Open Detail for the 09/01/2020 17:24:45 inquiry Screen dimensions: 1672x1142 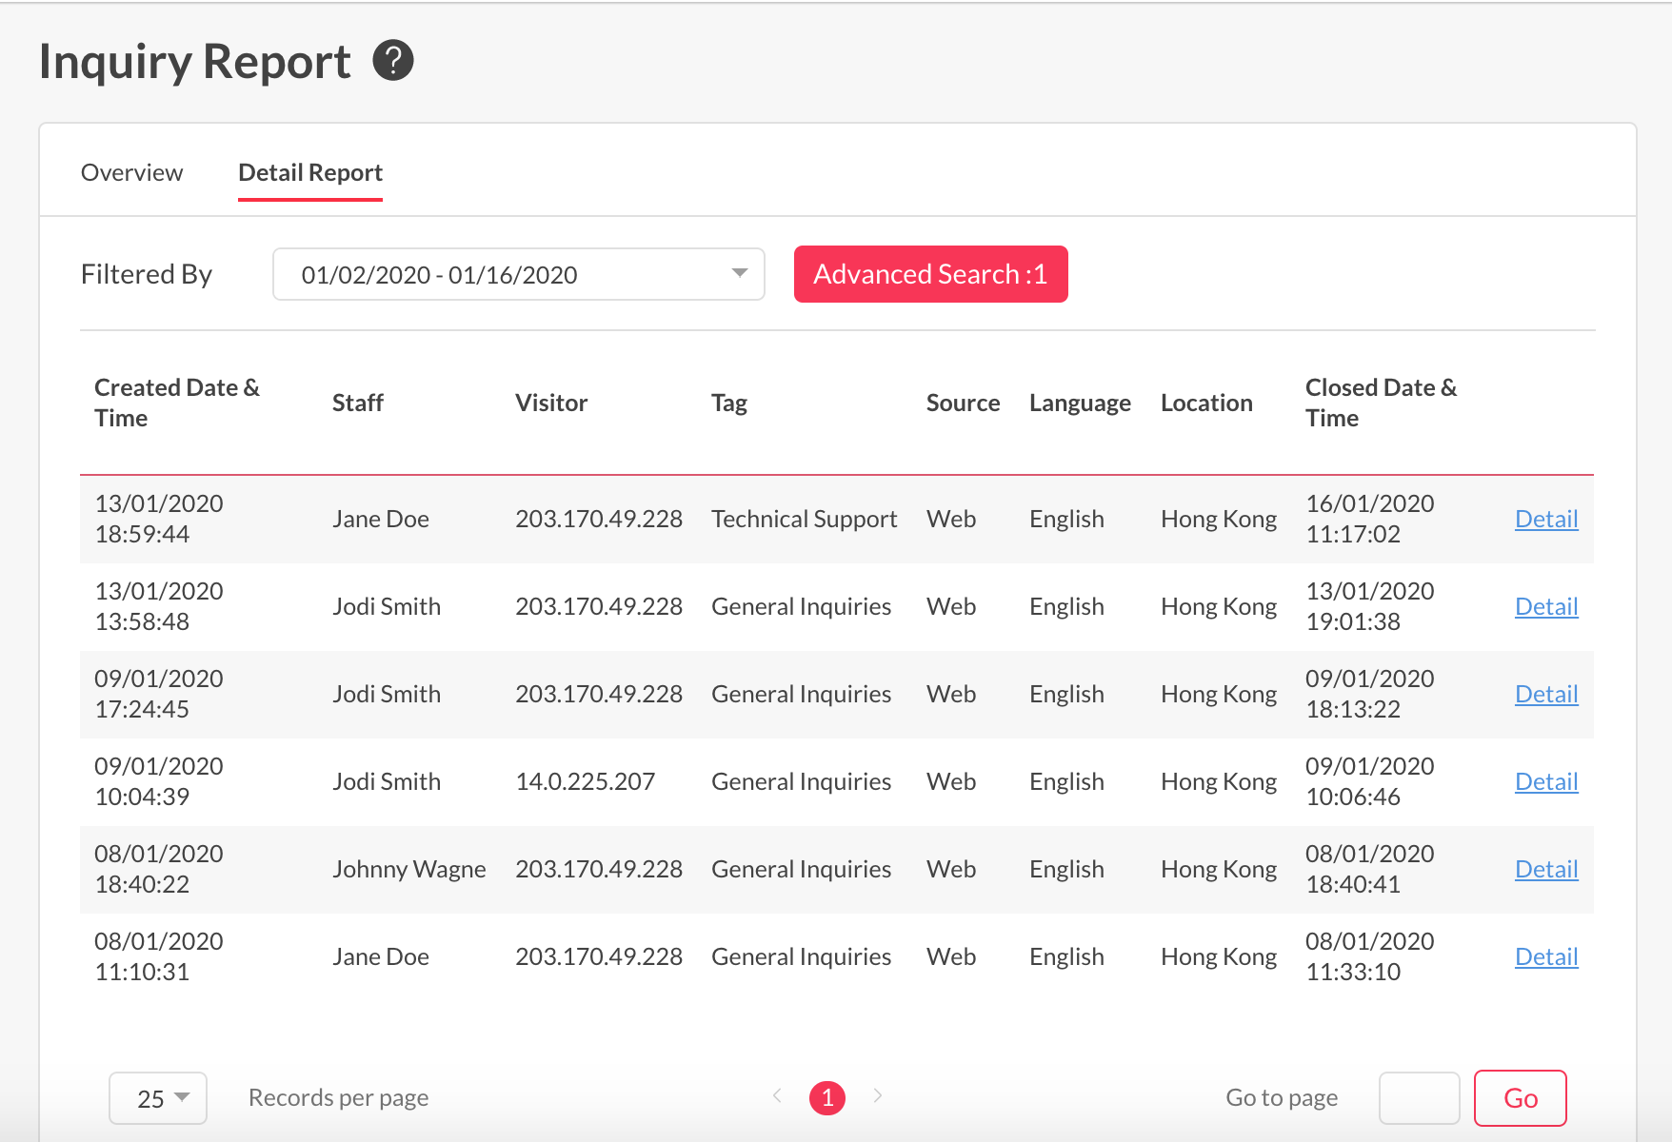[x=1546, y=694]
